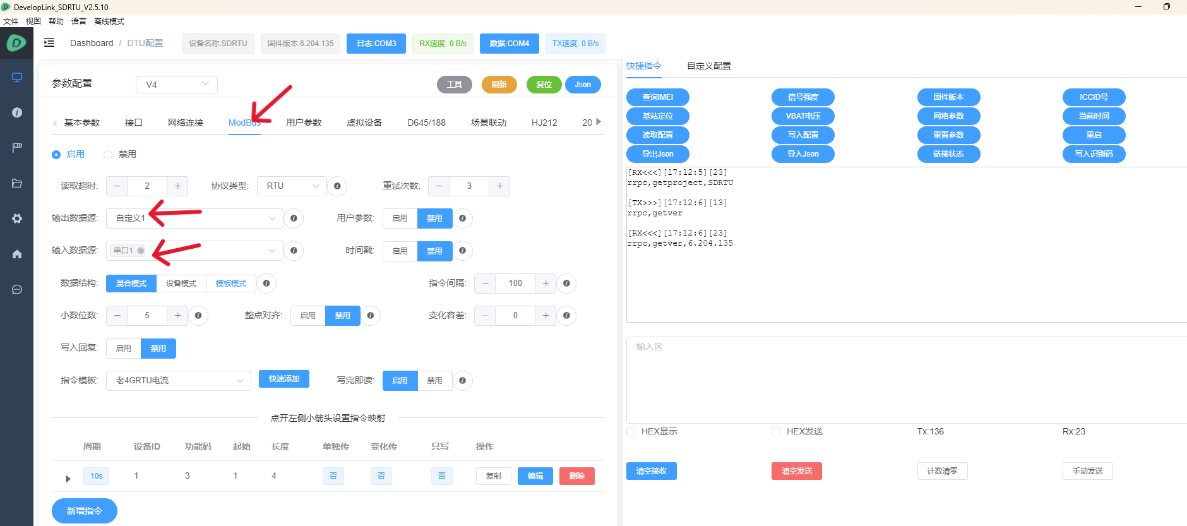Switch to 自定义配置 tab
The width and height of the screenshot is (1187, 526).
click(708, 66)
